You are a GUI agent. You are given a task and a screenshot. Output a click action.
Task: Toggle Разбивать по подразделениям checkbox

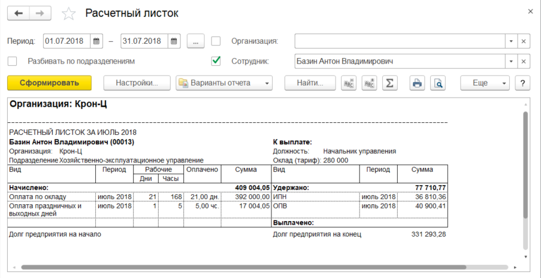(x=12, y=61)
